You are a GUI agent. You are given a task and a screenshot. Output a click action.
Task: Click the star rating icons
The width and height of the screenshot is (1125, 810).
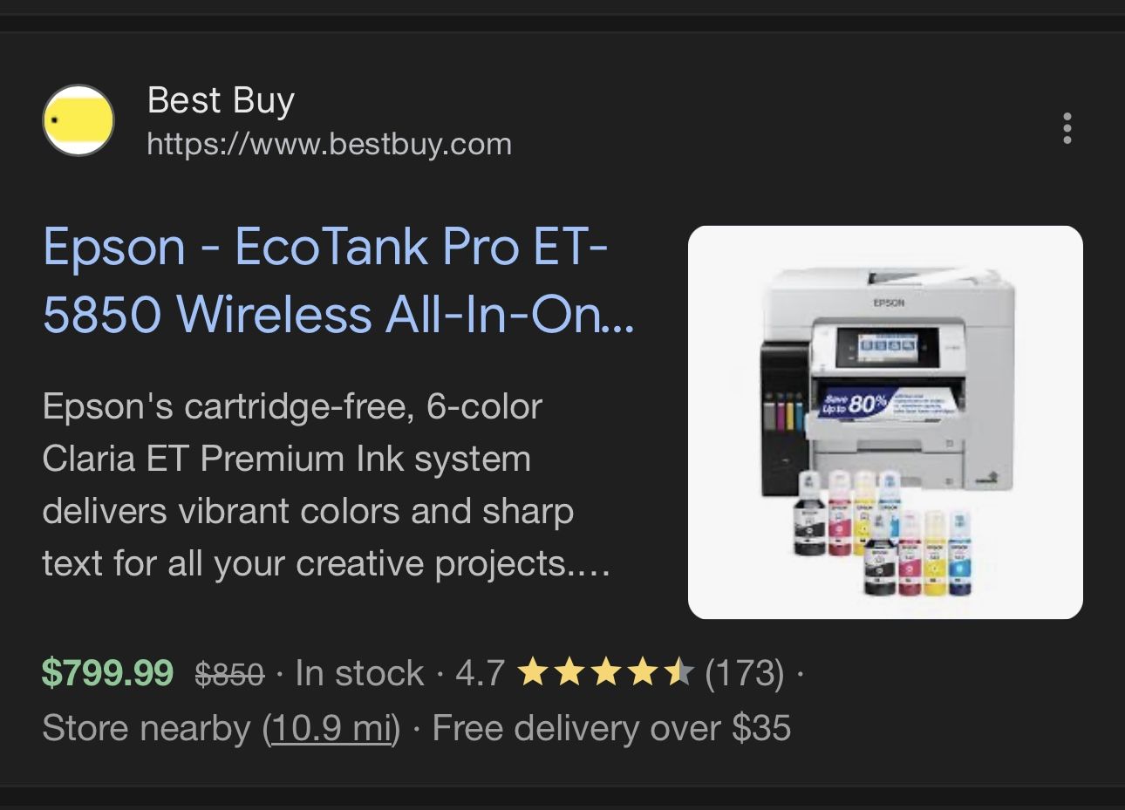point(605,673)
